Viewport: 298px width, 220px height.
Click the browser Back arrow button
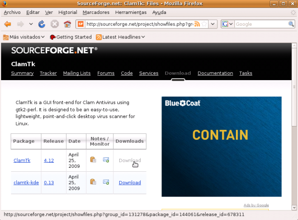8,24
